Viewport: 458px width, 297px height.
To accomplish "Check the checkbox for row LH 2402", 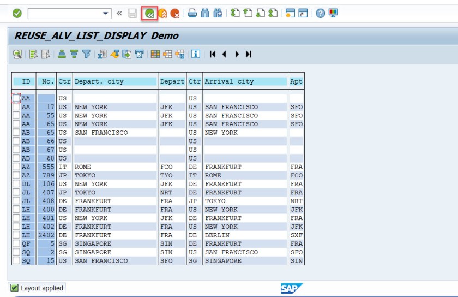I will coord(16,235).
